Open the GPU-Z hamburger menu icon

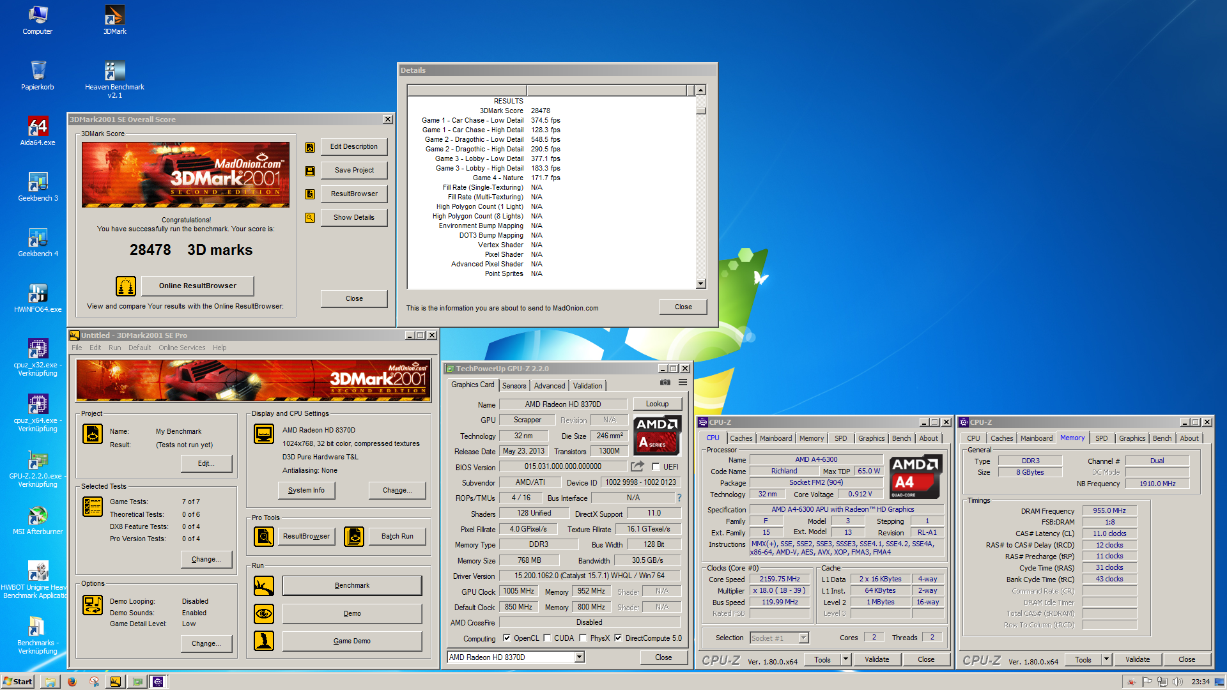click(683, 382)
